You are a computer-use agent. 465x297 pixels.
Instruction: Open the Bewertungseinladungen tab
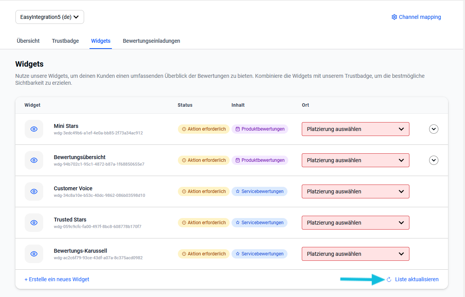coord(151,41)
